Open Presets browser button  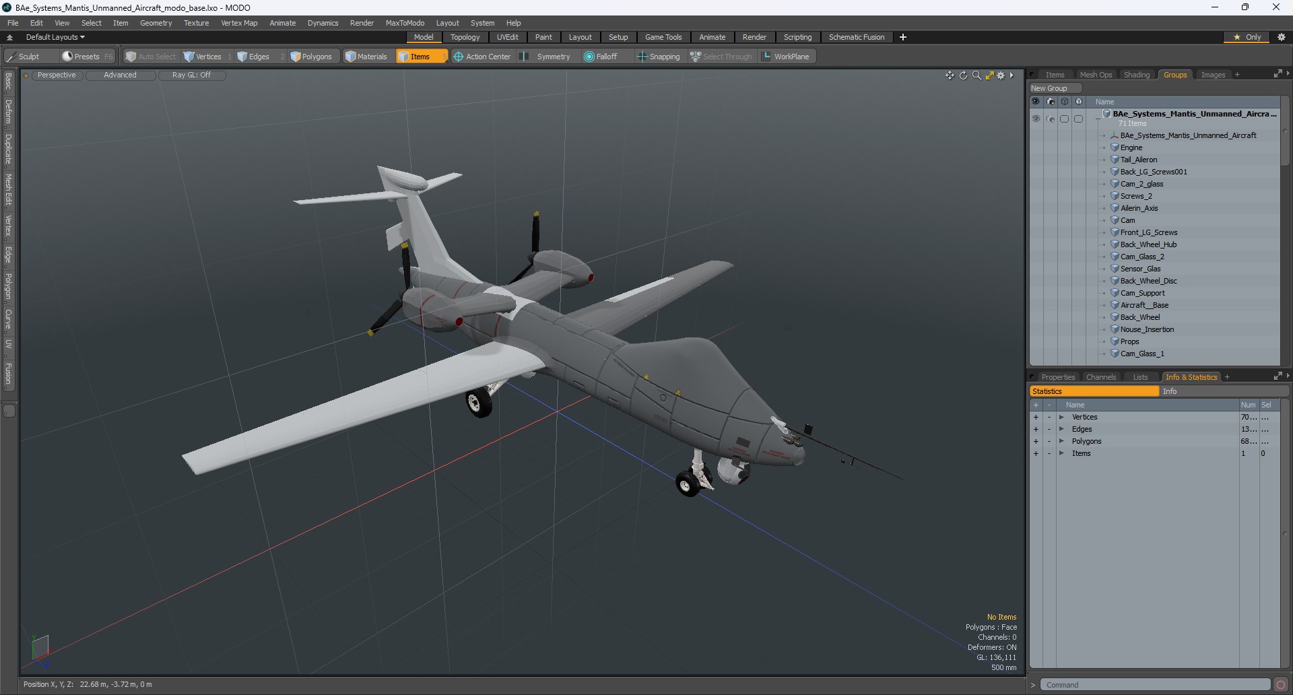coord(87,57)
